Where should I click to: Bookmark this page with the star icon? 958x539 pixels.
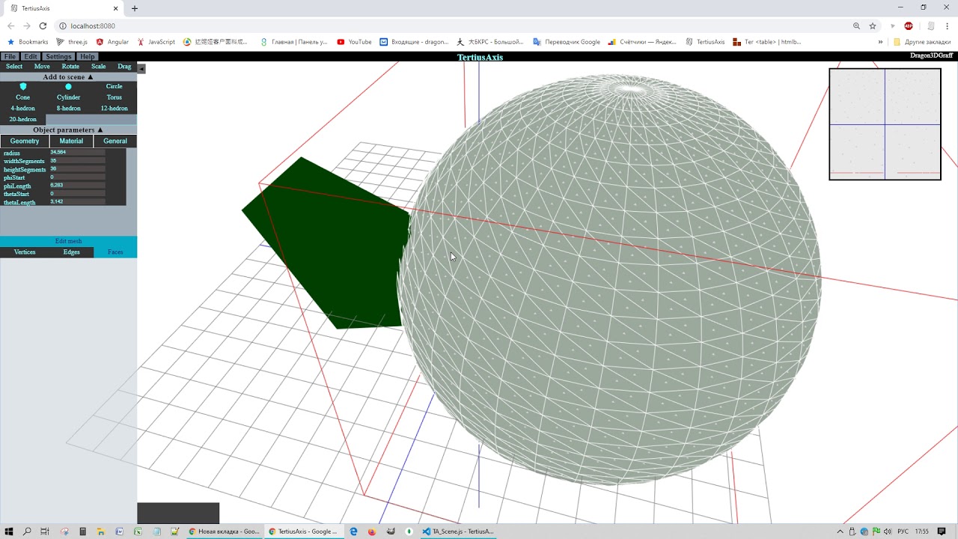(873, 25)
